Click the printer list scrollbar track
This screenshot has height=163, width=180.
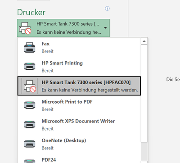(x=144, y=152)
